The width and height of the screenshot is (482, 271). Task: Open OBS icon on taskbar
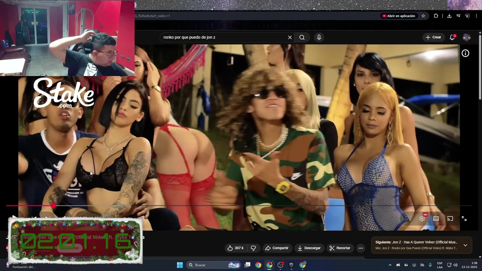(280, 265)
